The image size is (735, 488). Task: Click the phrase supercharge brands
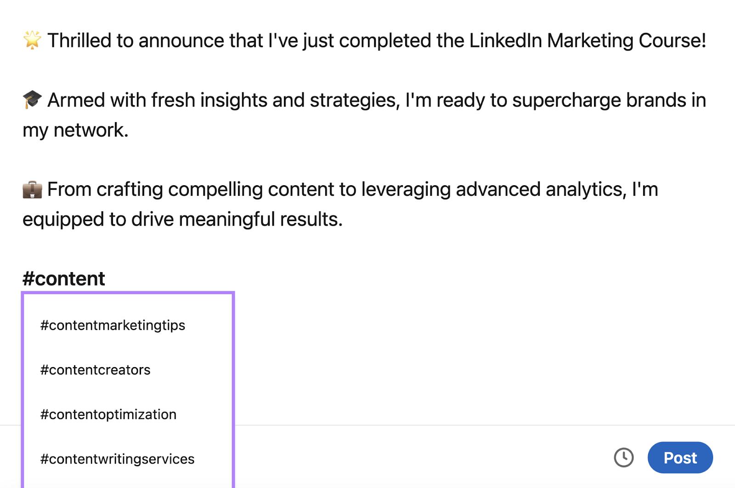point(597,100)
